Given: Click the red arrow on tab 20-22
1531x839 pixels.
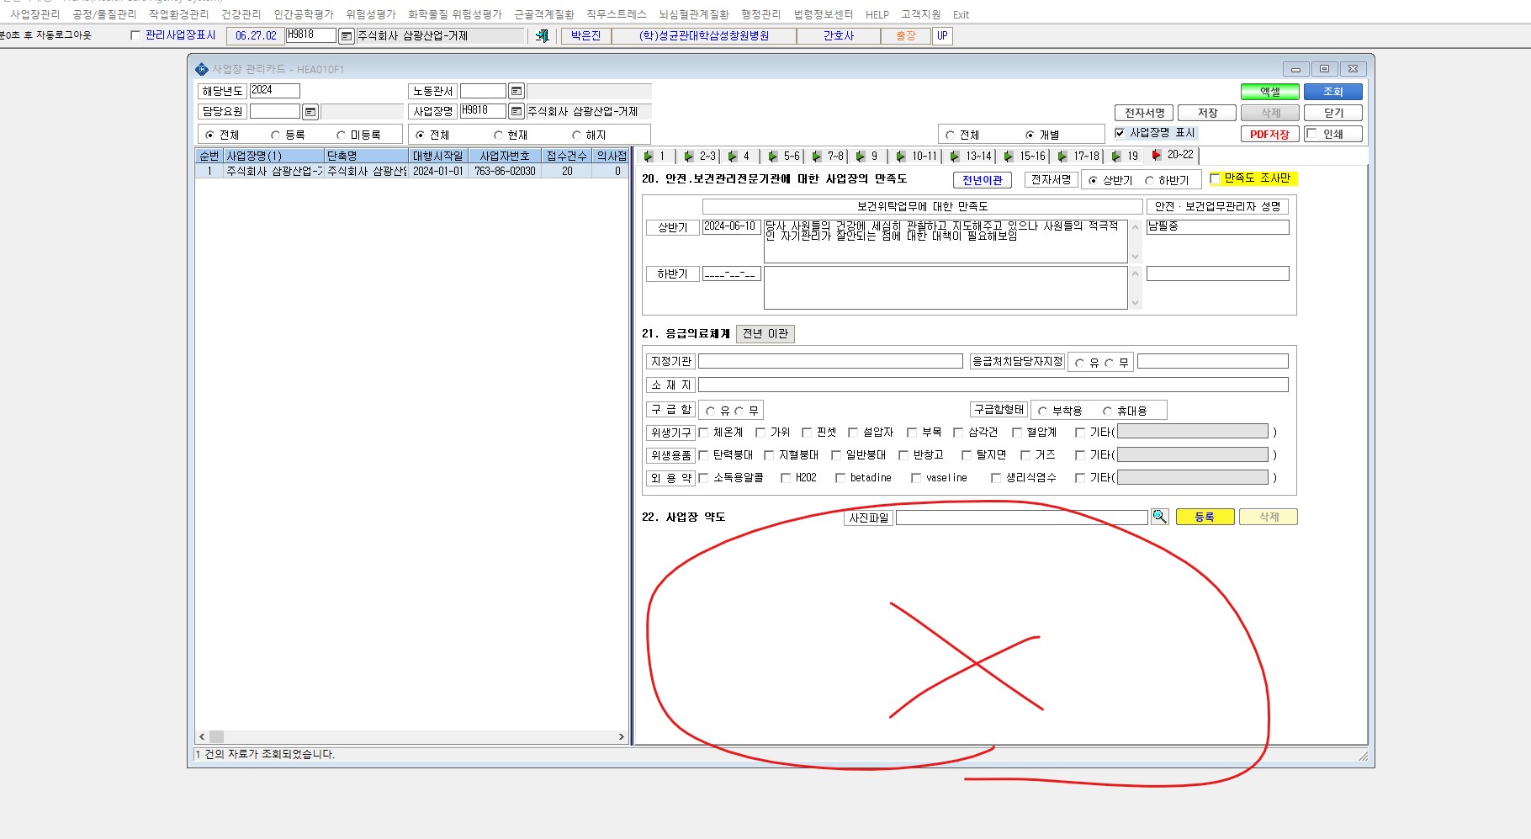Looking at the screenshot, I should pyautogui.click(x=1157, y=155).
